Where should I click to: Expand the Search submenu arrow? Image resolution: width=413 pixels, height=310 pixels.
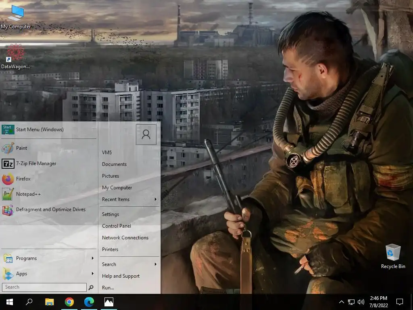coord(156,264)
